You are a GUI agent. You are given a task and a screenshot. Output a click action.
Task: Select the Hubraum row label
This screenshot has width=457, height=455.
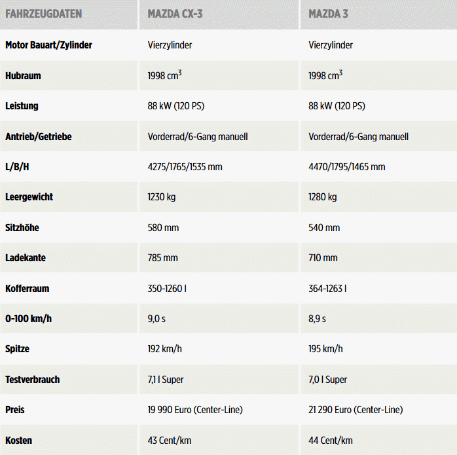point(23,76)
